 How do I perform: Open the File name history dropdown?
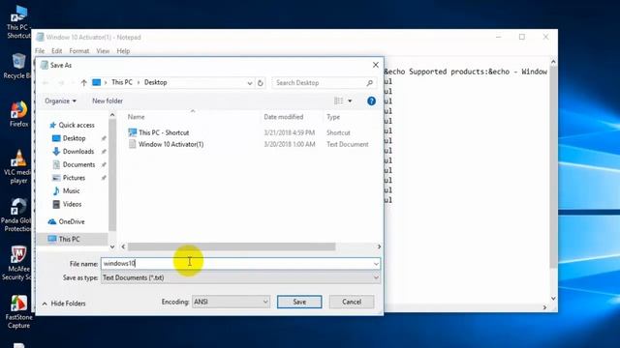pos(376,264)
